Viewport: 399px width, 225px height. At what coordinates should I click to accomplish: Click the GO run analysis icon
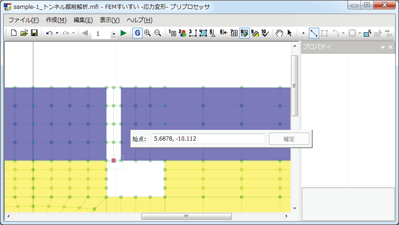click(x=389, y=33)
